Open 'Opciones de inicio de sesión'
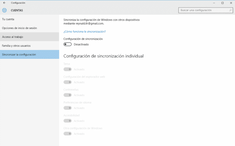The height and width of the screenshot is (146, 235). point(30,28)
